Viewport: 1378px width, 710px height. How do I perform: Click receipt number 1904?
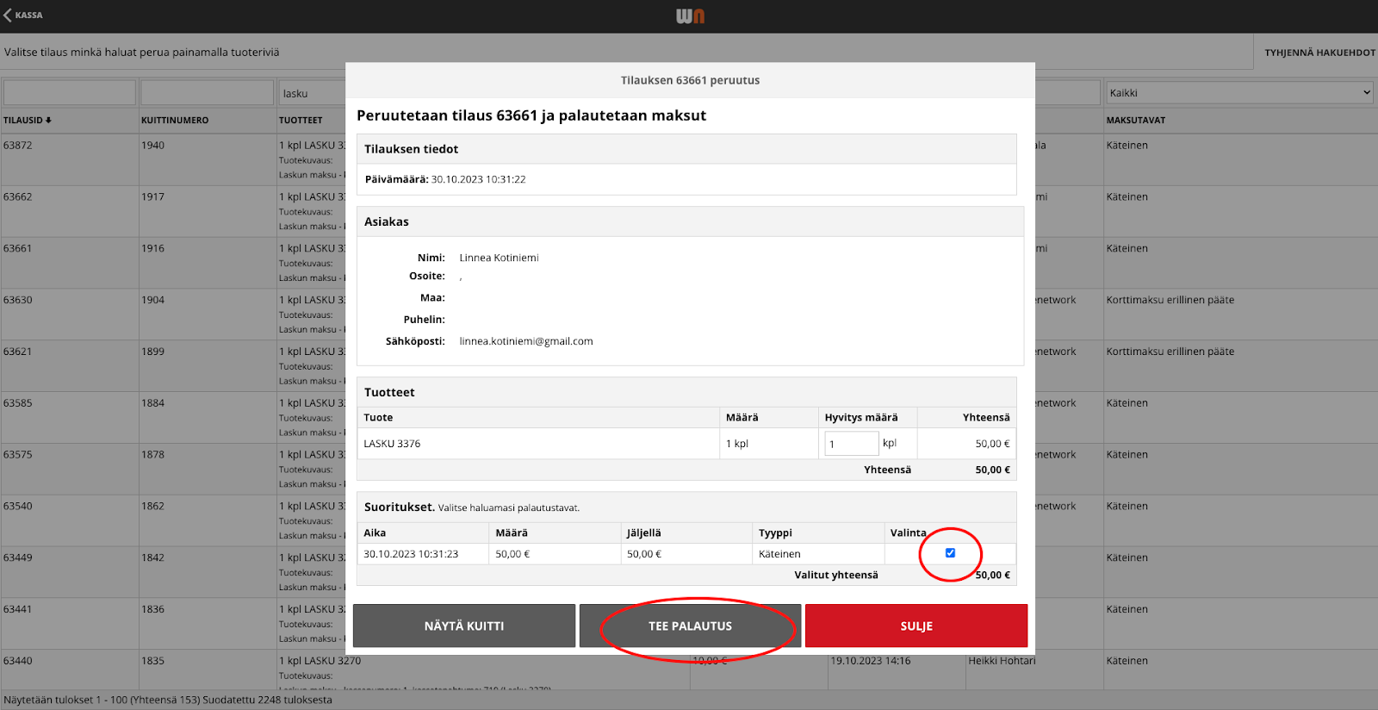tap(152, 301)
